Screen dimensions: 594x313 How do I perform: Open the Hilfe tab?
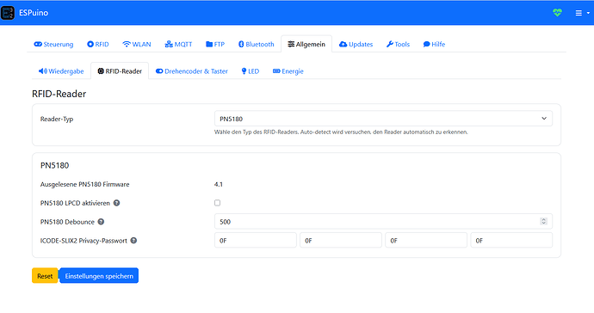tap(434, 44)
